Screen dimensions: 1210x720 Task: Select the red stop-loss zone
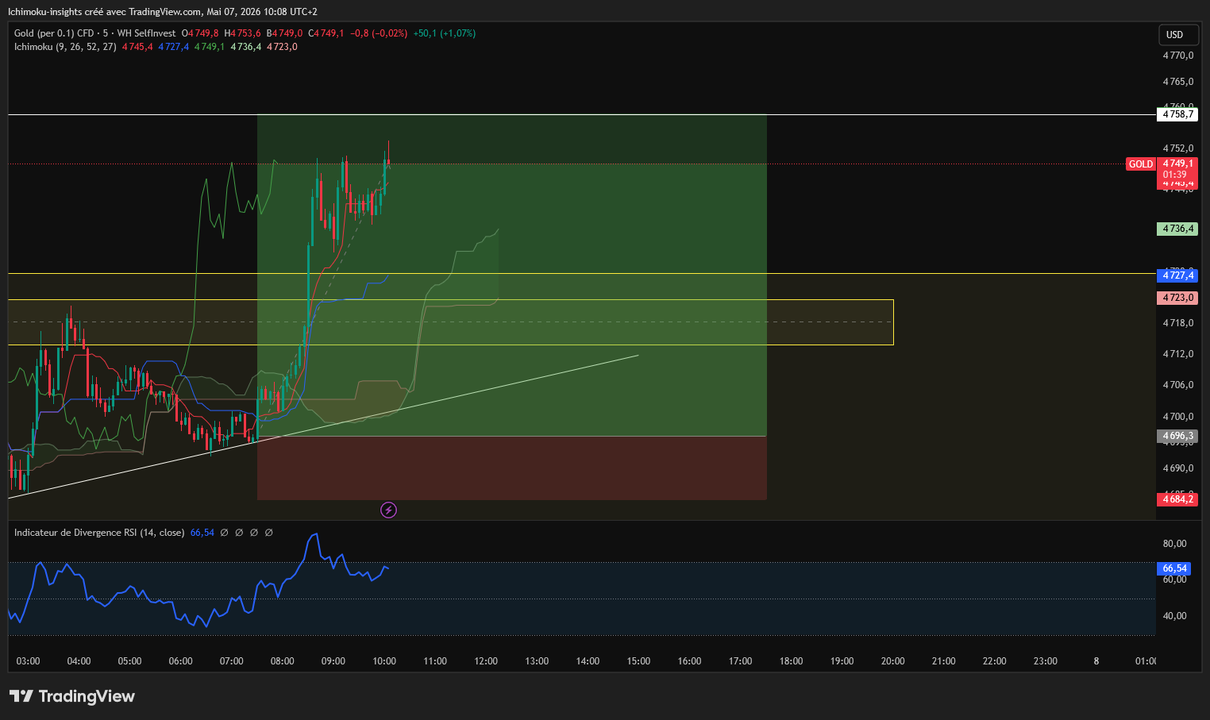[511, 468]
